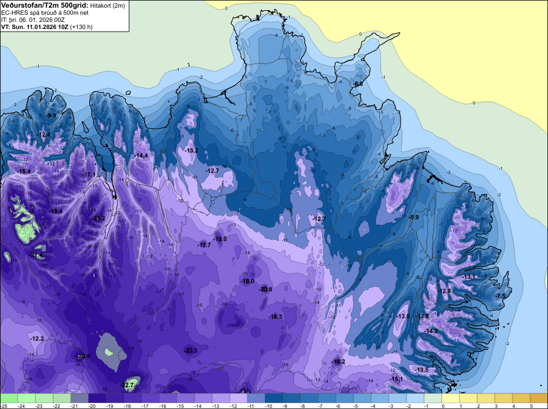
Task: Click the title 'Veðurstofan/T2m 500grid:'
Action: click(45, 5)
